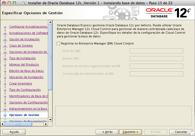Open the Edición de Base de Datos step

pyautogui.click(x=26, y=71)
